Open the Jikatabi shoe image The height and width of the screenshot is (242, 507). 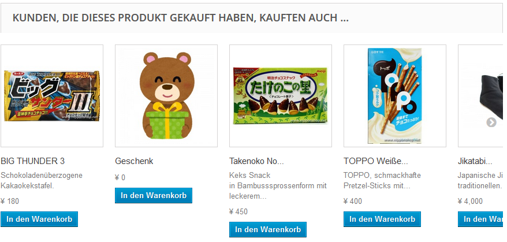[480, 96]
